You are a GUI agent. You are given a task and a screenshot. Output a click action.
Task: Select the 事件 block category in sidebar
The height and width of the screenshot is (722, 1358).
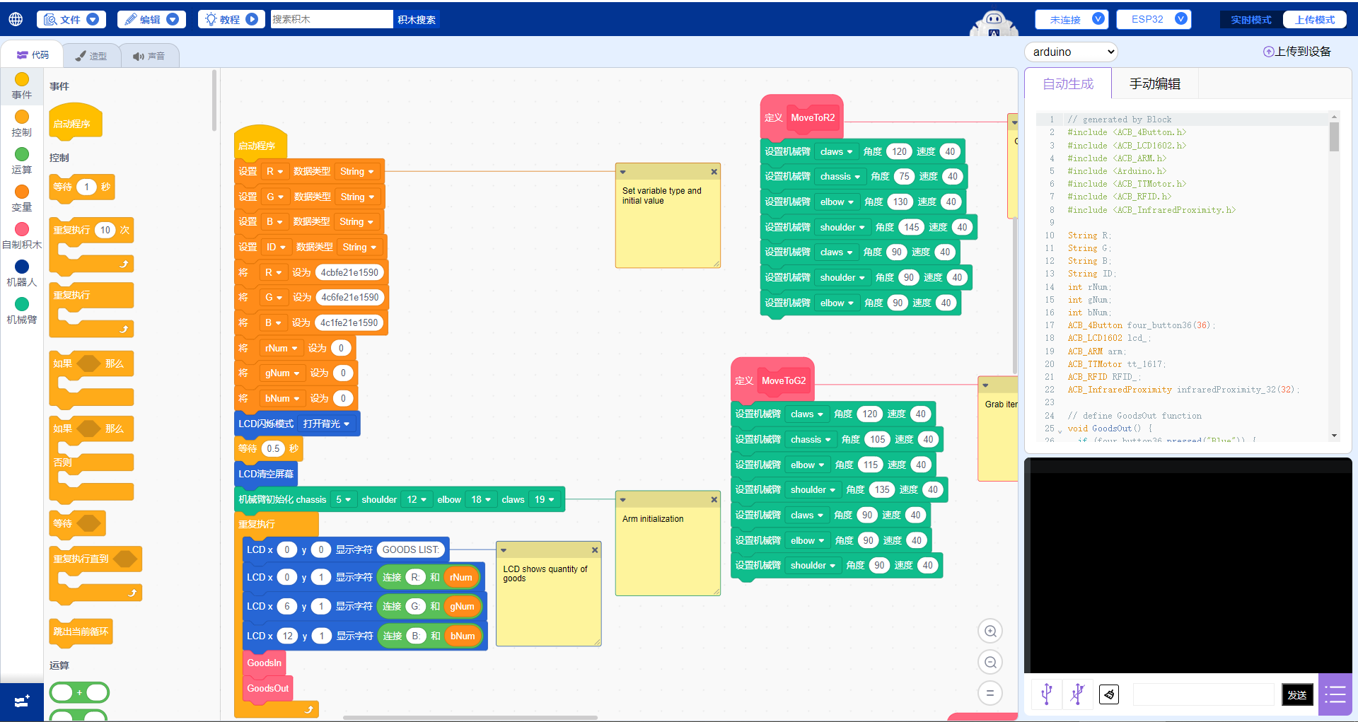tap(21, 86)
